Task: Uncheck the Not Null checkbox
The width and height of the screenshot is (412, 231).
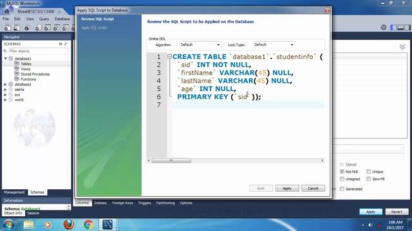Action: (x=342, y=171)
